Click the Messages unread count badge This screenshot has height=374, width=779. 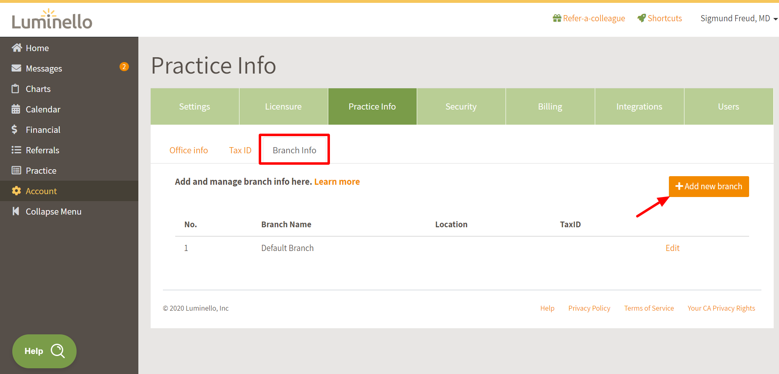coord(124,67)
